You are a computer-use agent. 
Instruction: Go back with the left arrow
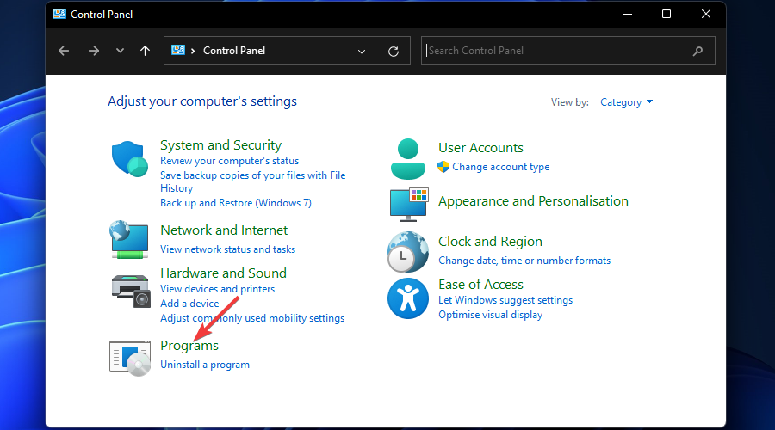pyautogui.click(x=64, y=51)
